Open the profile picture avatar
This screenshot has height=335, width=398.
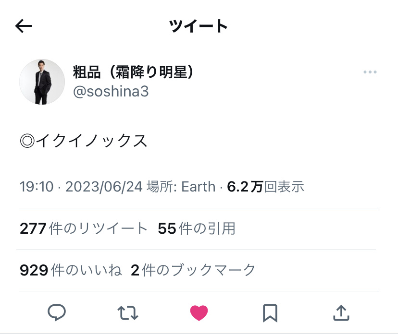pos(42,82)
